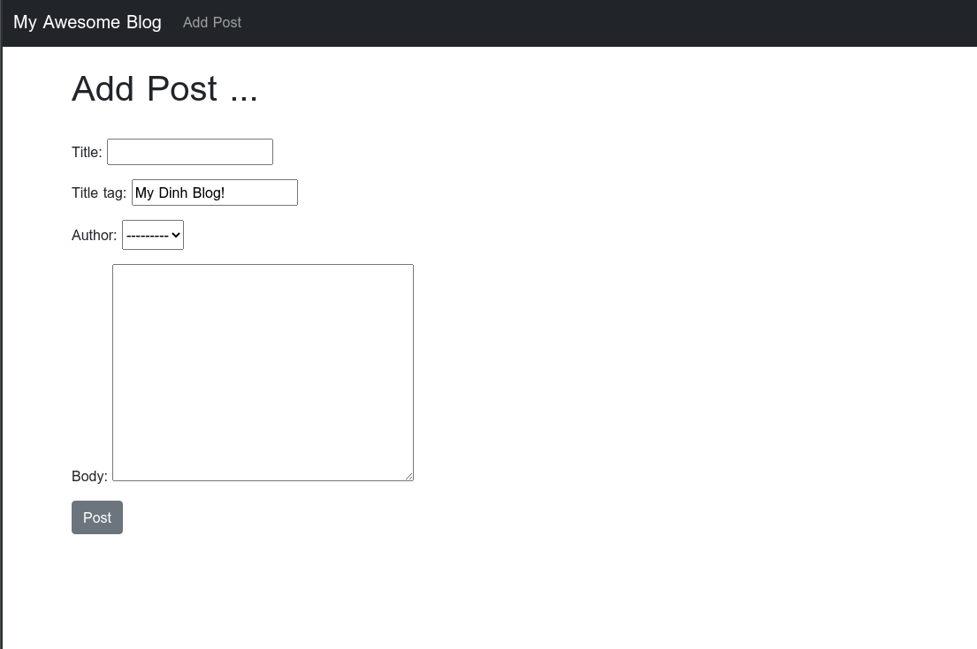Select the 'Add Post ...' heading text
Viewport: 977px width, 649px height.
(164, 88)
